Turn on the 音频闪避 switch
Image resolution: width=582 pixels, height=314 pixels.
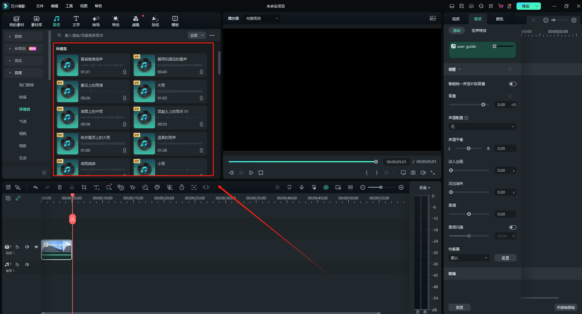[x=513, y=227]
